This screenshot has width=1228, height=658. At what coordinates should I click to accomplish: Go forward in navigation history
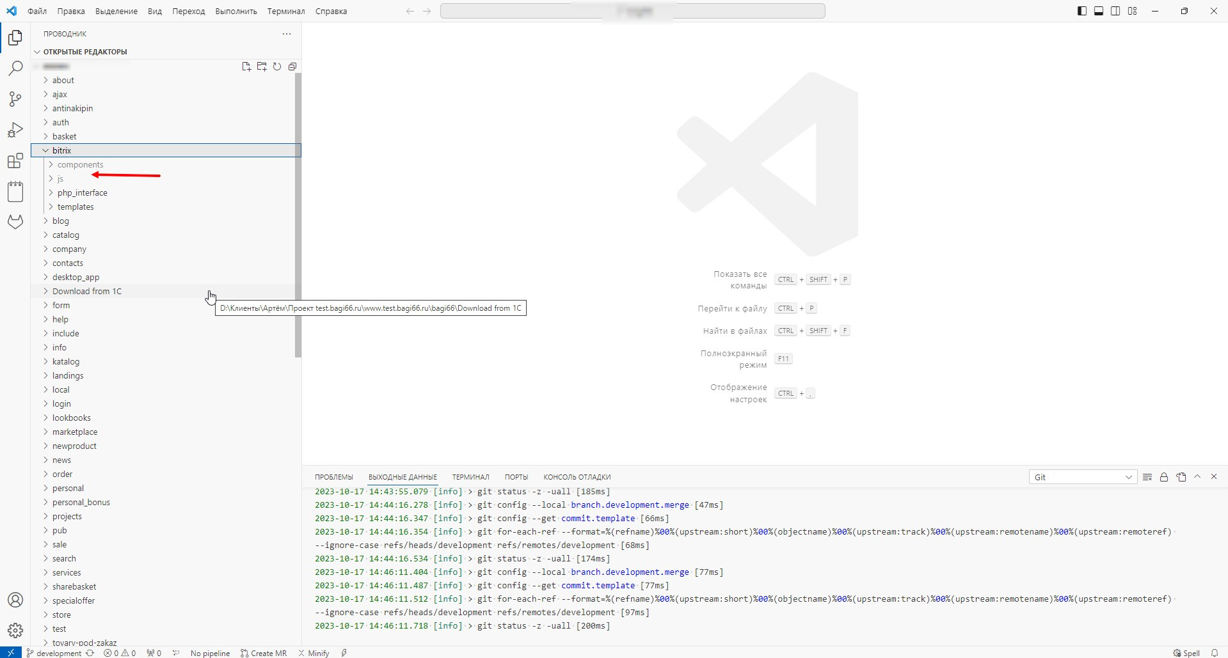(427, 12)
